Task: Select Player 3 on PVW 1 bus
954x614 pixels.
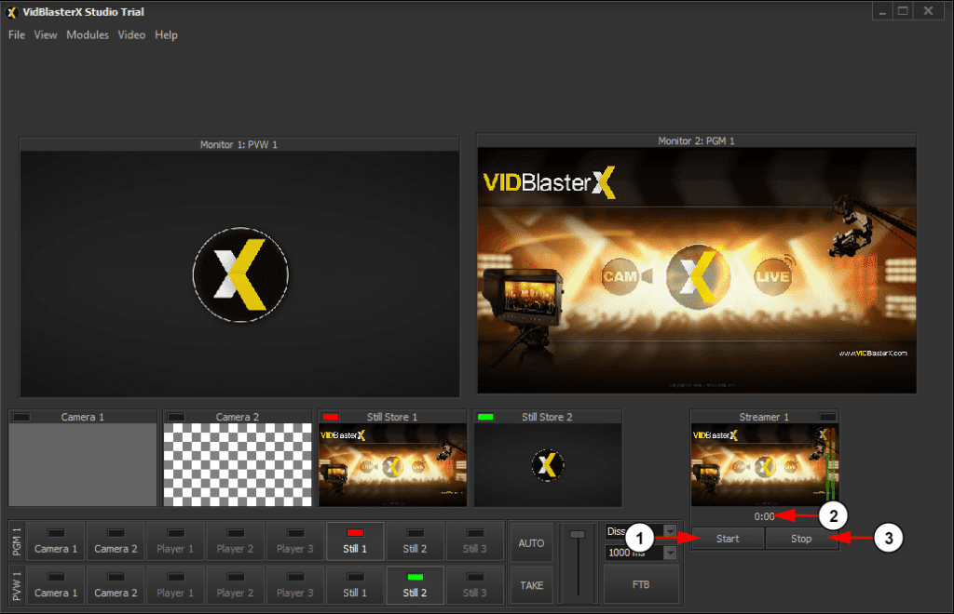Action: coord(295,585)
